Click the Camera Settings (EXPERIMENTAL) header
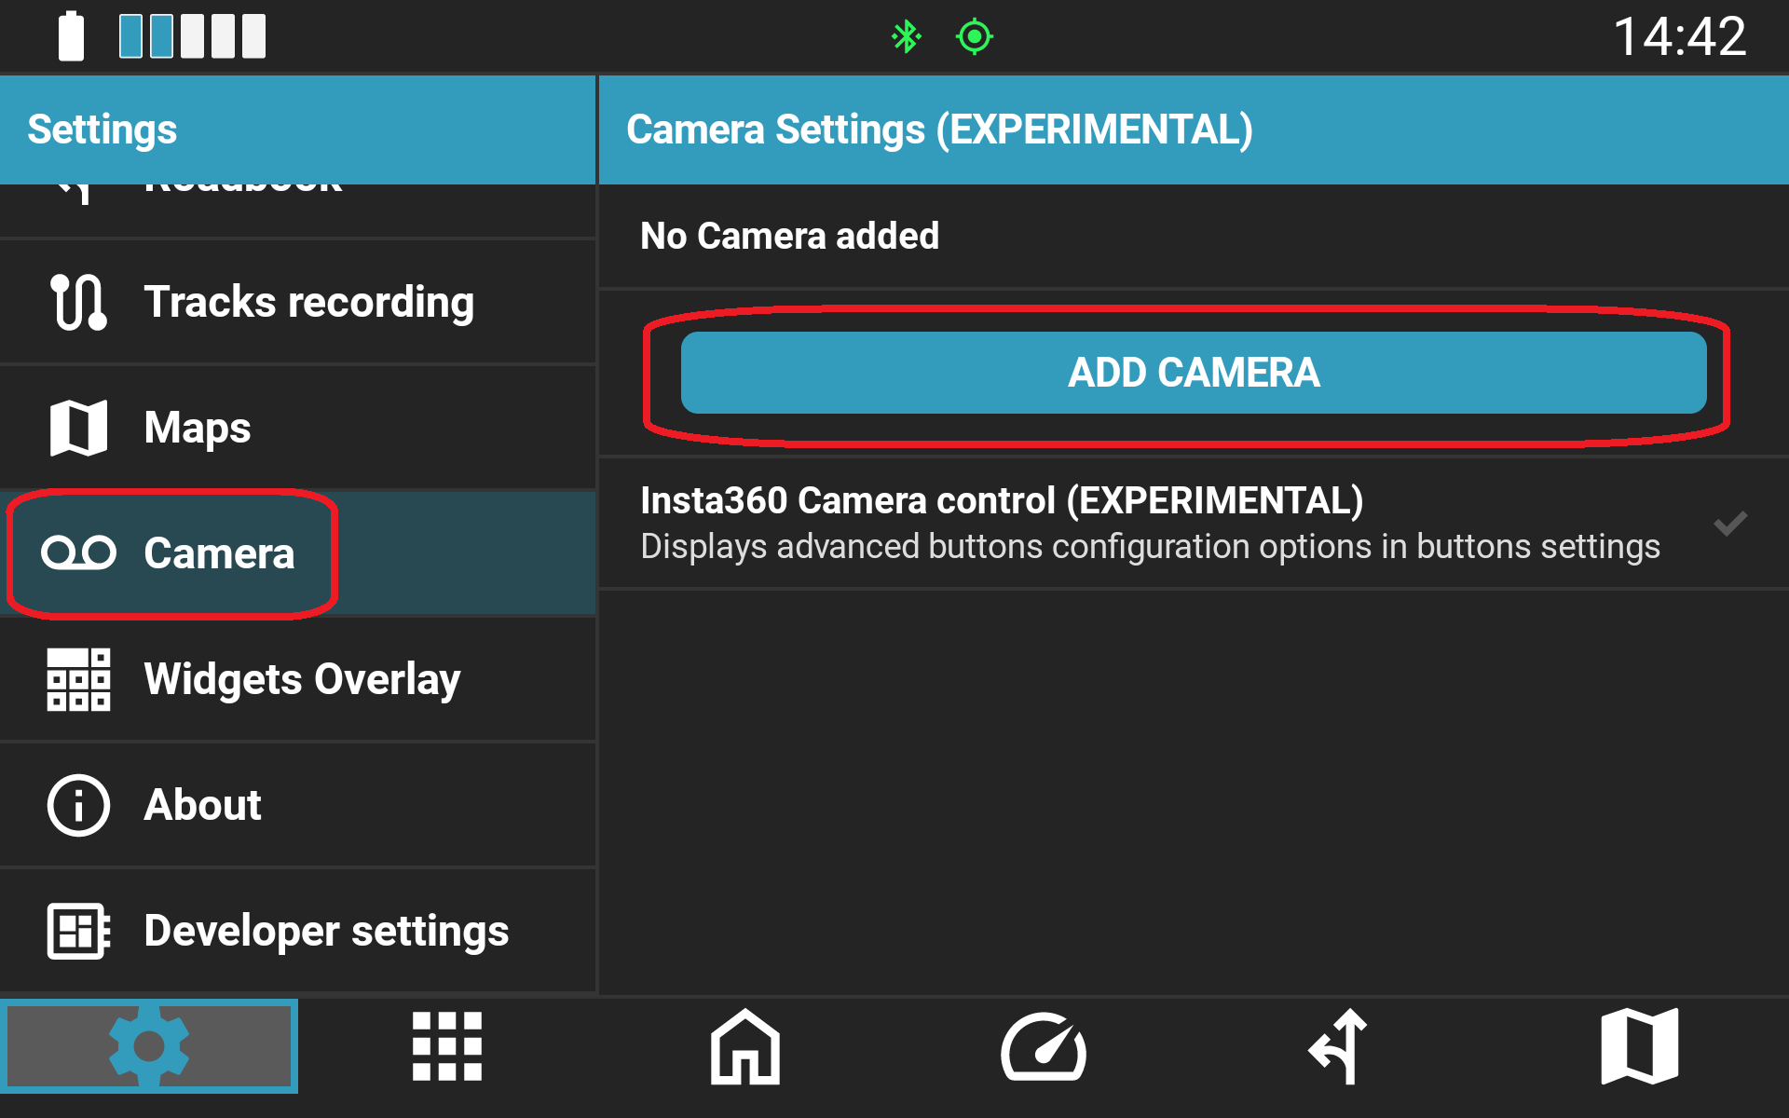 pyautogui.click(x=939, y=130)
